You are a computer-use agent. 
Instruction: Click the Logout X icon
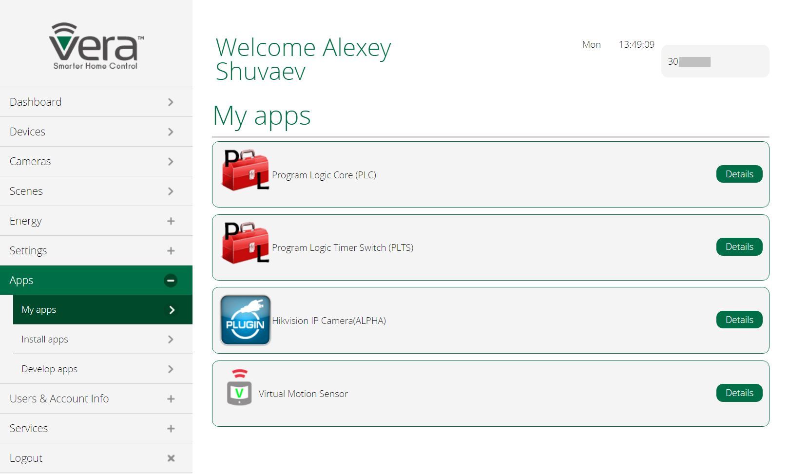pos(171,458)
